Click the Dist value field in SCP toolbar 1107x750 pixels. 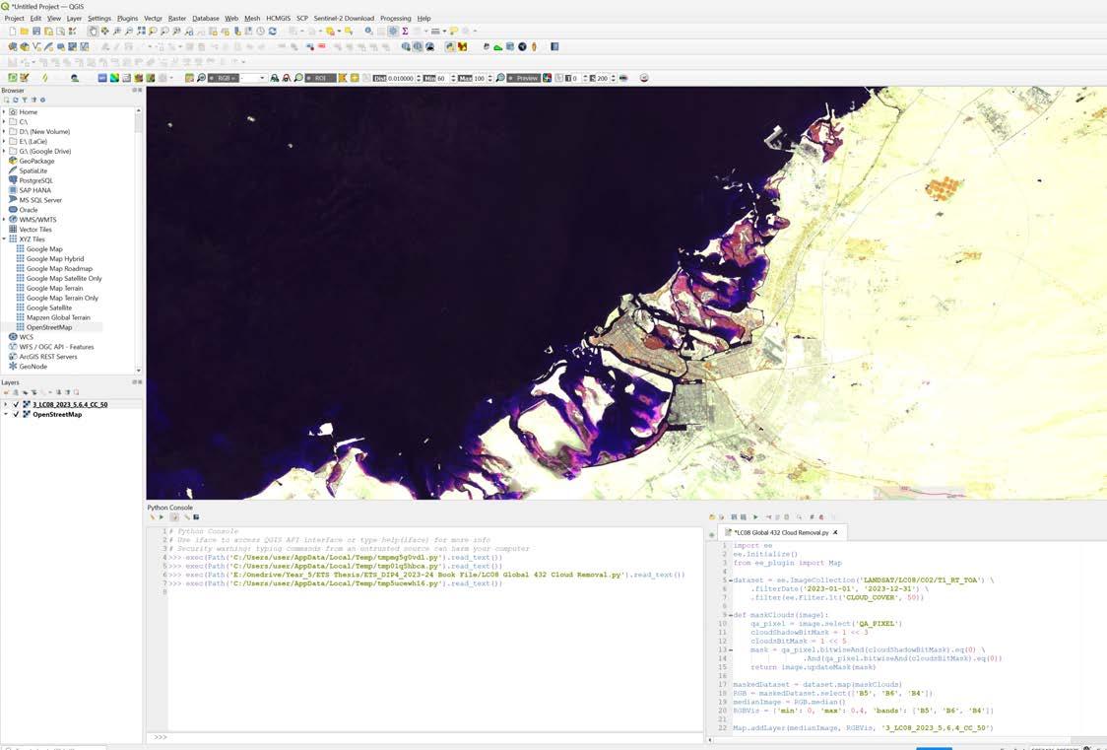coord(400,78)
